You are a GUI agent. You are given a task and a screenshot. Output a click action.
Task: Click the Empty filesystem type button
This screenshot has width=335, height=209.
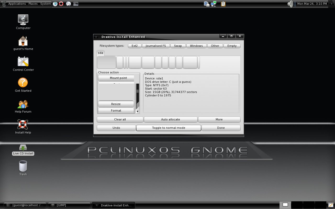[x=232, y=46]
